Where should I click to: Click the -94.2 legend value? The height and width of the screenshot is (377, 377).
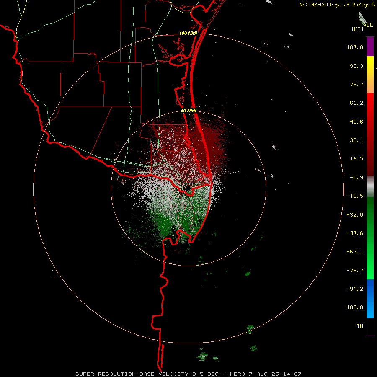pyautogui.click(x=355, y=289)
